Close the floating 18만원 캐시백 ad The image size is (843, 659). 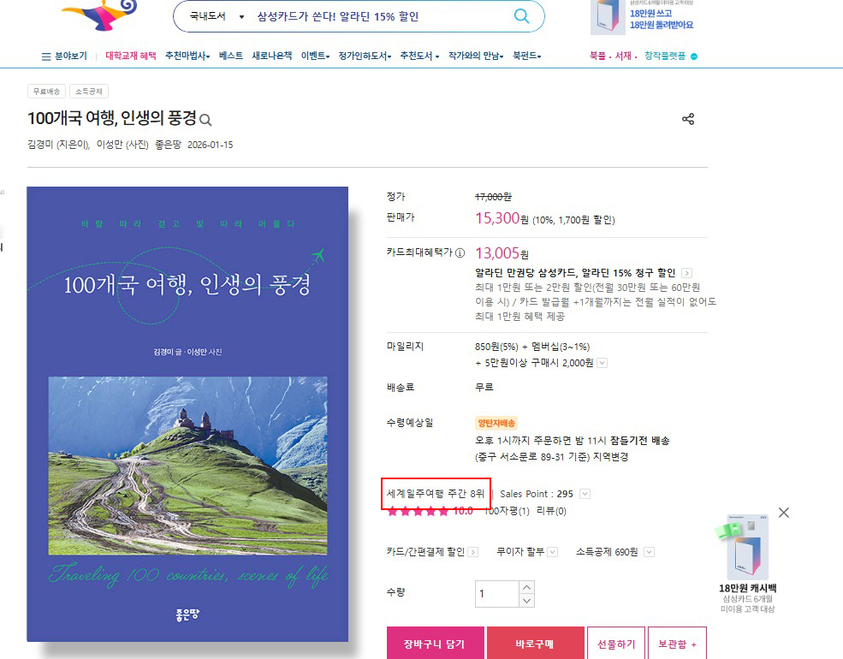784,513
